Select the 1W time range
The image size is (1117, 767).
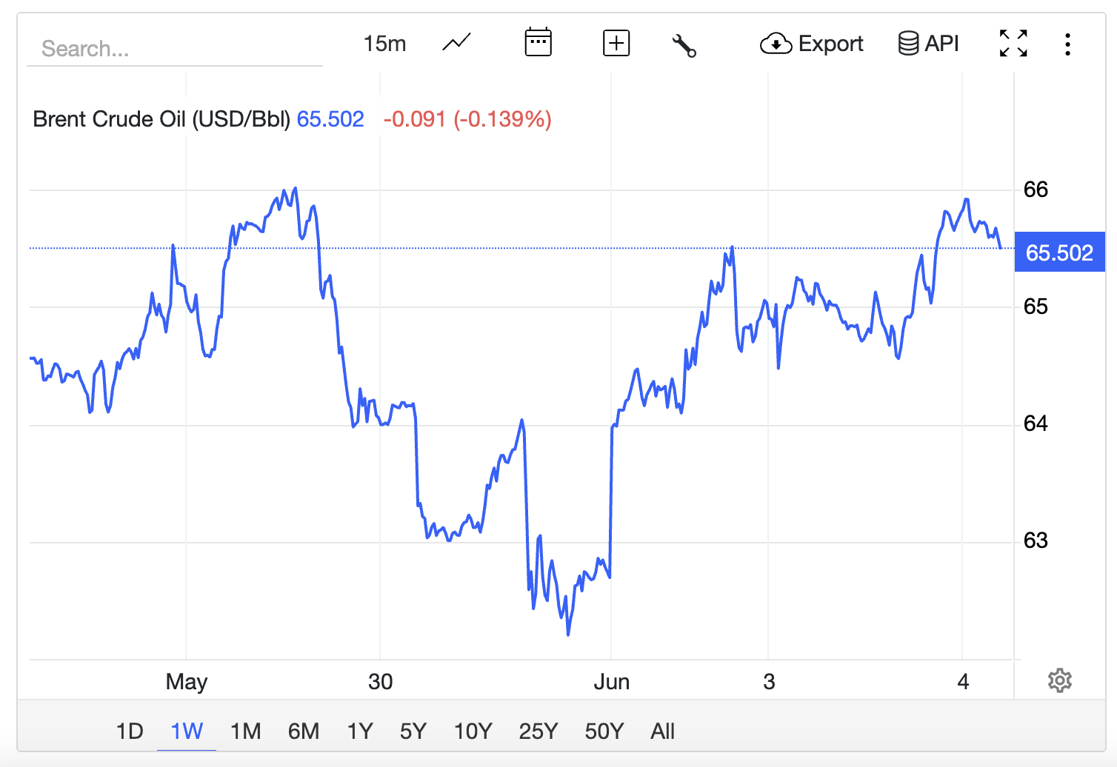[187, 731]
